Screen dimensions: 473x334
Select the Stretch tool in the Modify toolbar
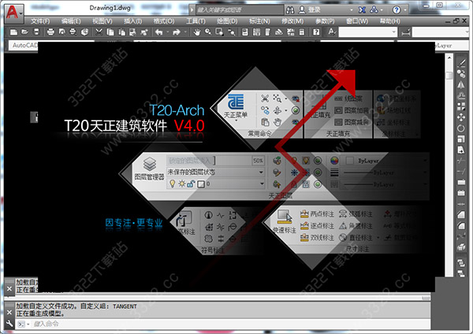tap(461, 150)
